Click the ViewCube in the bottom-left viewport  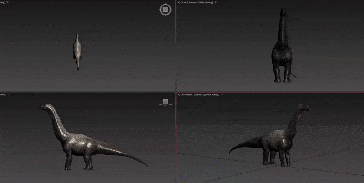click(165, 102)
